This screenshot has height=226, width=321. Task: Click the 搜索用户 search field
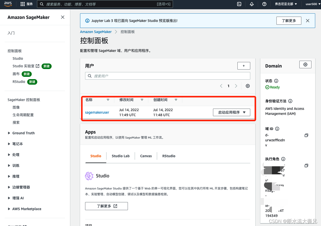(168, 76)
